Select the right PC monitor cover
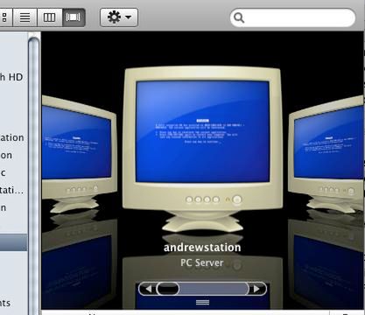This screenshot has height=315, width=365. [x=326, y=153]
